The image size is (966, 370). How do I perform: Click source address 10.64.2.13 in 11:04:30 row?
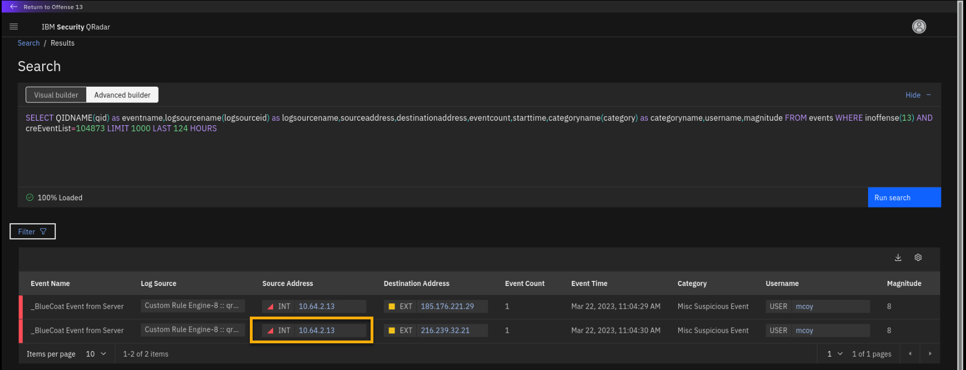[317, 330]
